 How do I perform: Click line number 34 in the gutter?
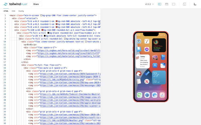(5, 112)
